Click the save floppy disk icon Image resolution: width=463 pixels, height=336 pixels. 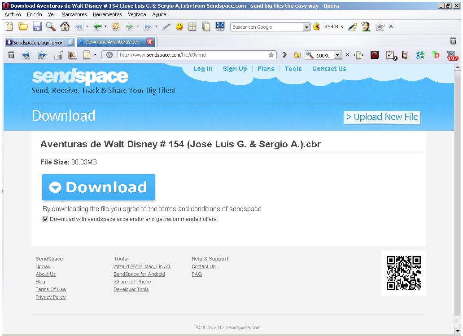(37, 27)
